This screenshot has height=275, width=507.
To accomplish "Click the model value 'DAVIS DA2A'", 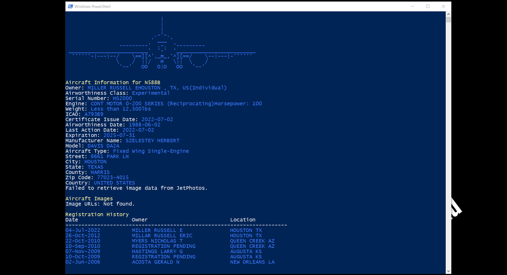I will [x=103, y=146].
